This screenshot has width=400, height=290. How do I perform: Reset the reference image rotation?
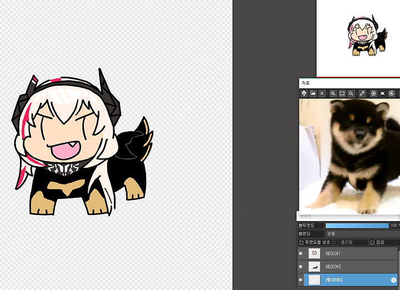382,93
